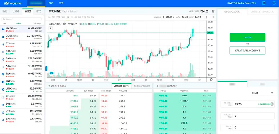This screenshot has width=279, height=134.
Task: Set chart interval to 12H
Action: (x=84, y=17)
